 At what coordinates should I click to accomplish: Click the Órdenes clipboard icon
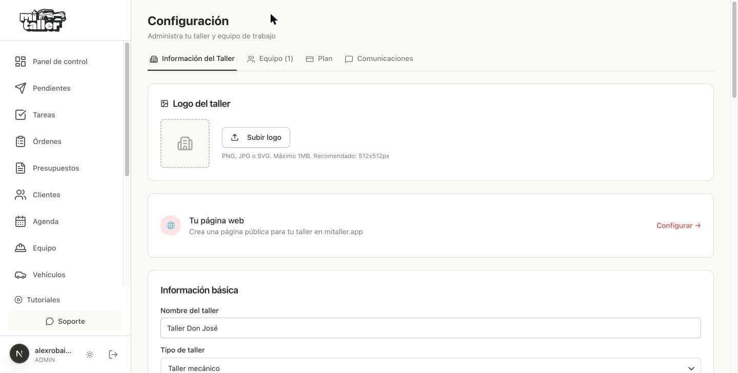[20, 141]
